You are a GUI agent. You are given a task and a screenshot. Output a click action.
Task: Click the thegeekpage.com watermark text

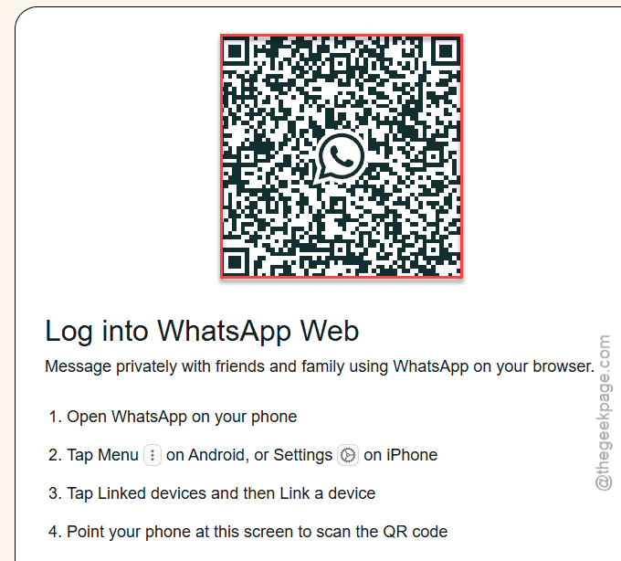pyautogui.click(x=603, y=412)
